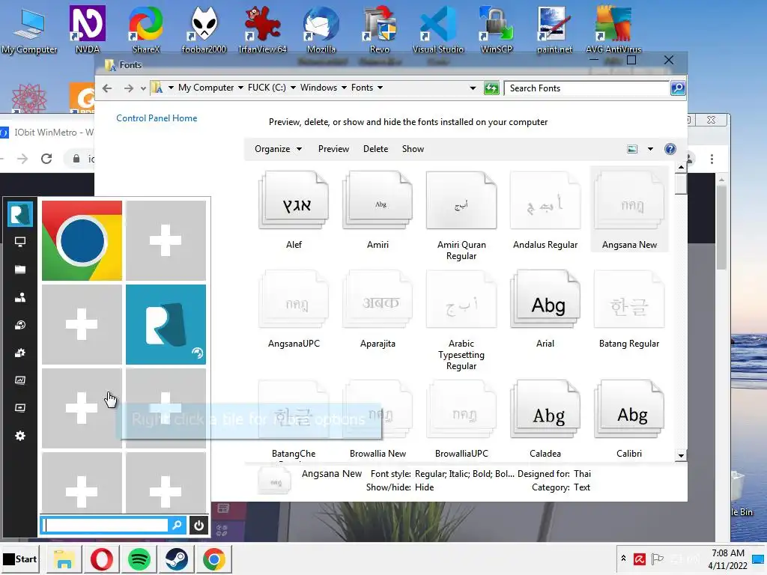Select the Batang Regular font
This screenshot has height=575, width=767.
[x=629, y=309]
